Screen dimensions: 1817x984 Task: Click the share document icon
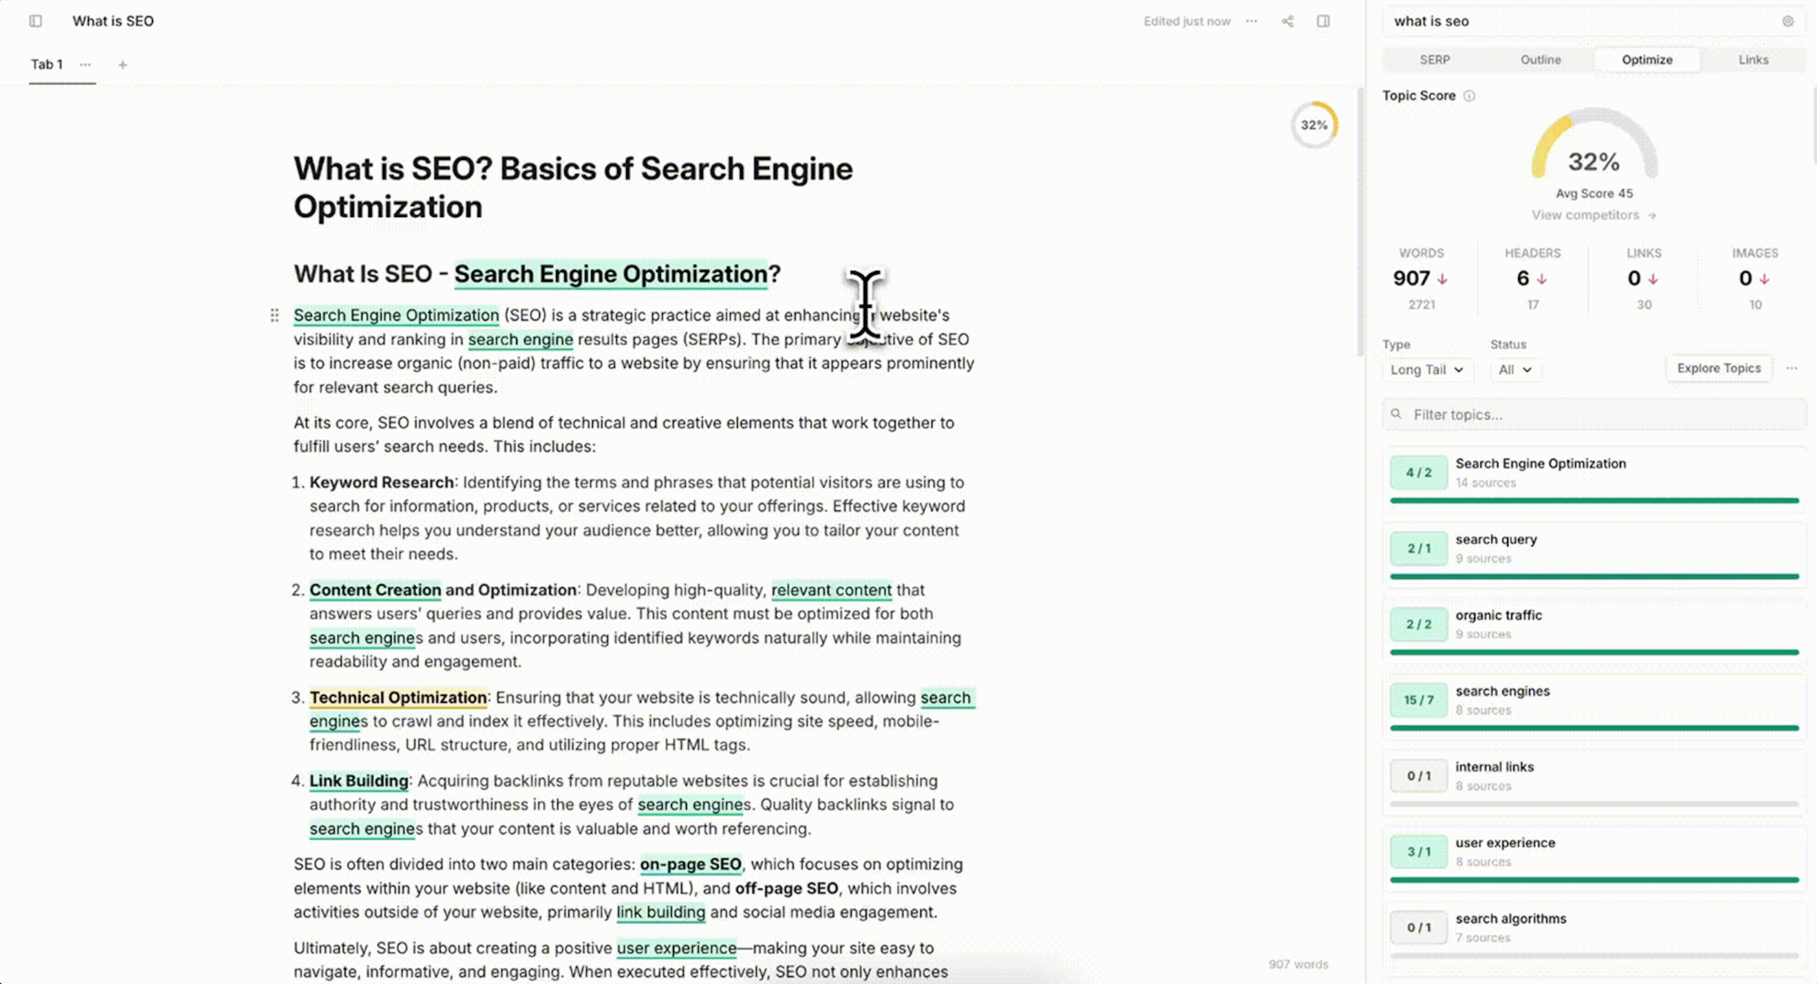[x=1287, y=21]
